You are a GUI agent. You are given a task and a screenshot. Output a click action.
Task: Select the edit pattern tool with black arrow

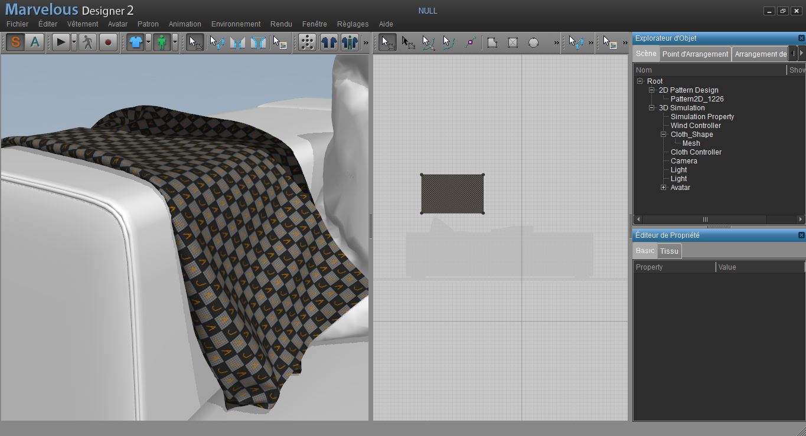[408, 42]
